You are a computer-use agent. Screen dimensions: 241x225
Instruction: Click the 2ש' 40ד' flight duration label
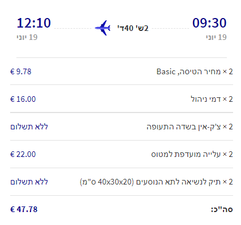click(x=133, y=28)
